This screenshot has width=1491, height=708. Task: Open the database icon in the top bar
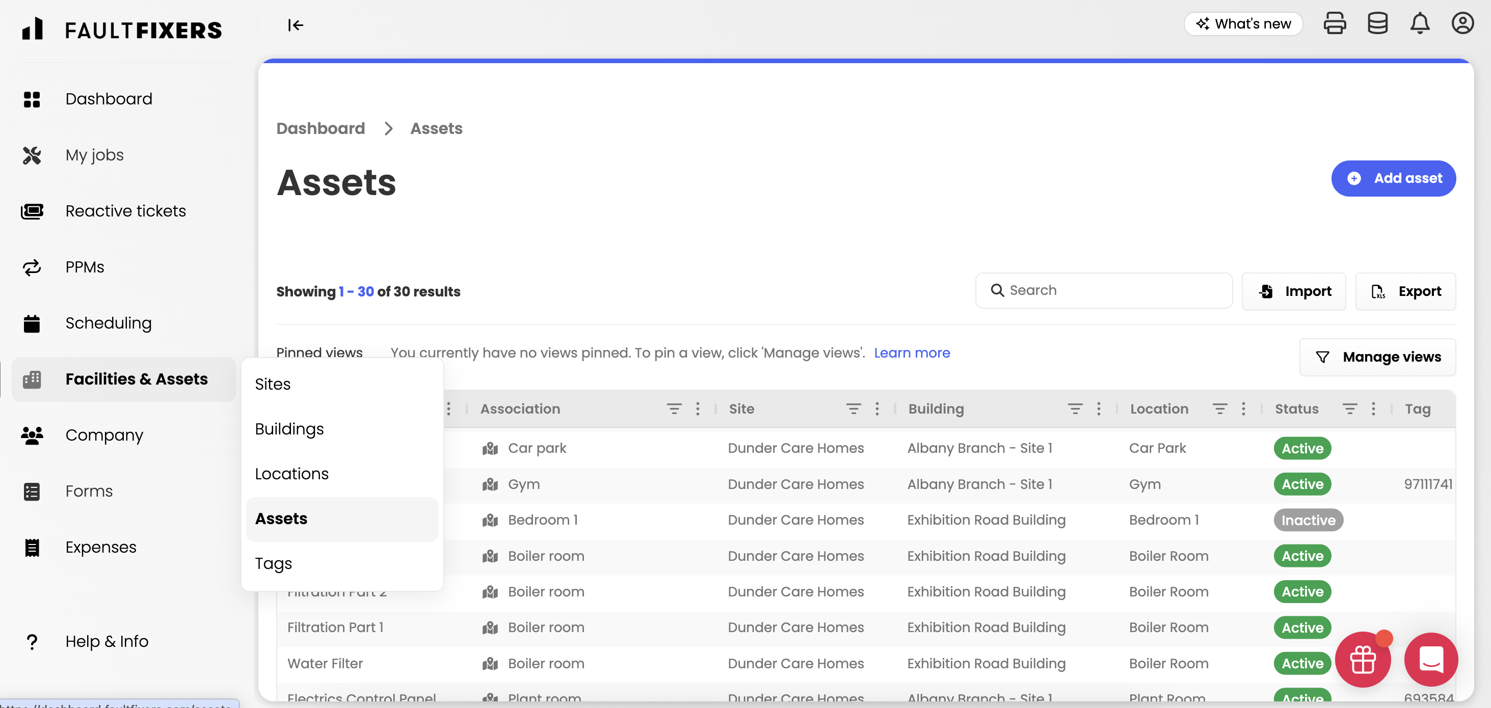(x=1378, y=23)
